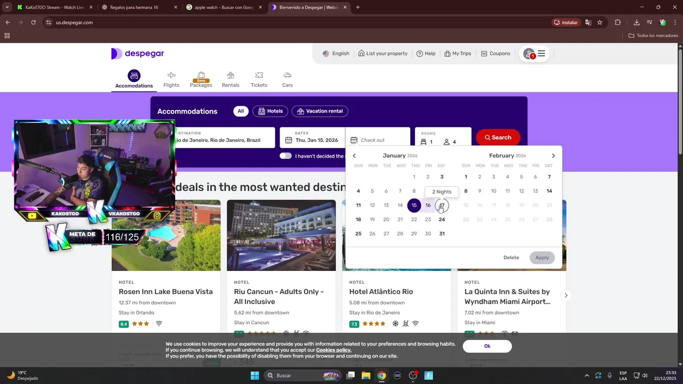Select the Accommodations bed icon

[x=134, y=76]
